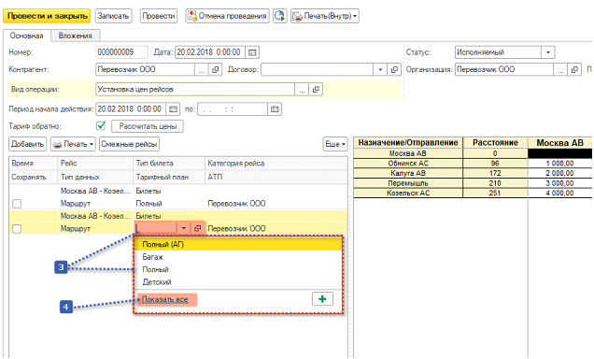Click the Рейс column header
The width and height of the screenshot is (594, 359).
pyautogui.click(x=95, y=164)
